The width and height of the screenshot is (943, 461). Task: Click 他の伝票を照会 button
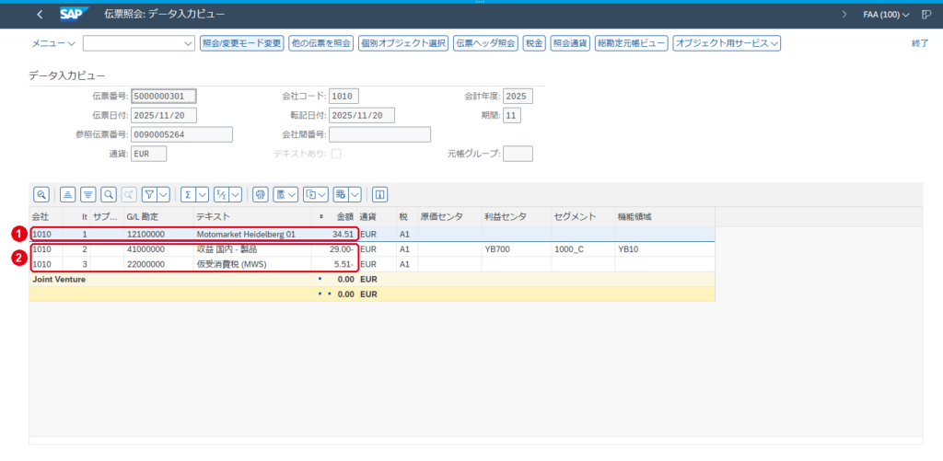pyautogui.click(x=320, y=43)
